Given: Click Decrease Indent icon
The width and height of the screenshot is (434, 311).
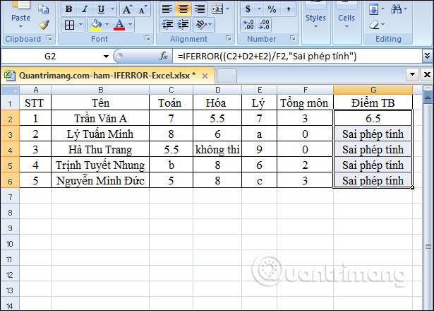Looking at the screenshot, I should point(167,25).
